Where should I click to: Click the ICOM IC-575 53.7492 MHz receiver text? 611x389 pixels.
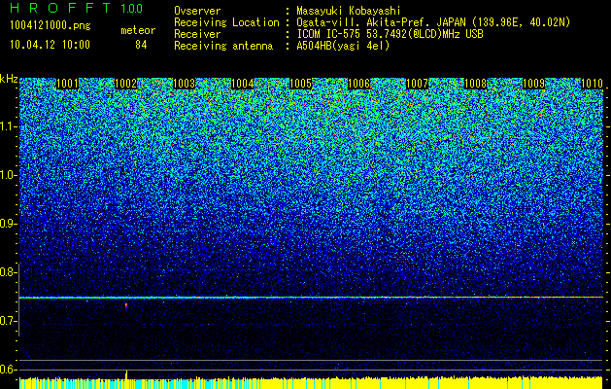(390, 34)
